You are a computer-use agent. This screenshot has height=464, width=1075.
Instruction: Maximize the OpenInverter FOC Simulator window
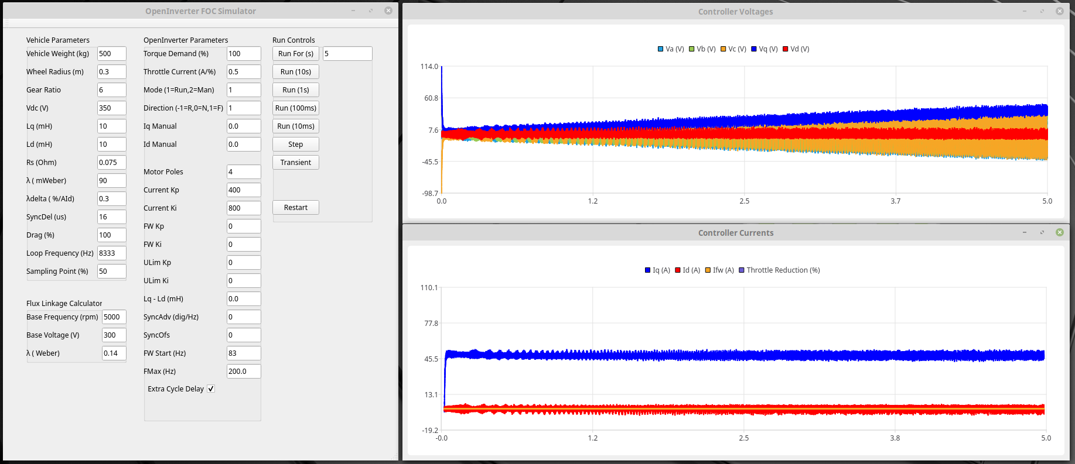(x=371, y=11)
